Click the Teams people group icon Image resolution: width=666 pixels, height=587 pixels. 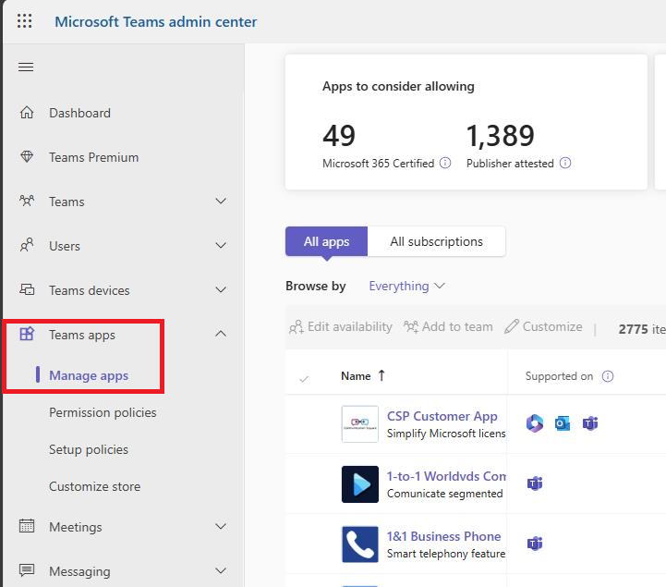pos(27,201)
